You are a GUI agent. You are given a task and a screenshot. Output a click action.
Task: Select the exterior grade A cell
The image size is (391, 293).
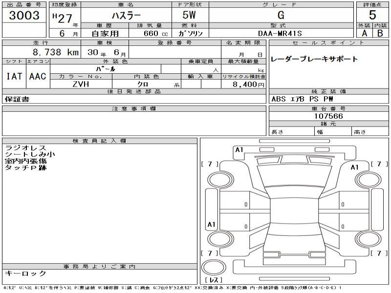(364, 33)
